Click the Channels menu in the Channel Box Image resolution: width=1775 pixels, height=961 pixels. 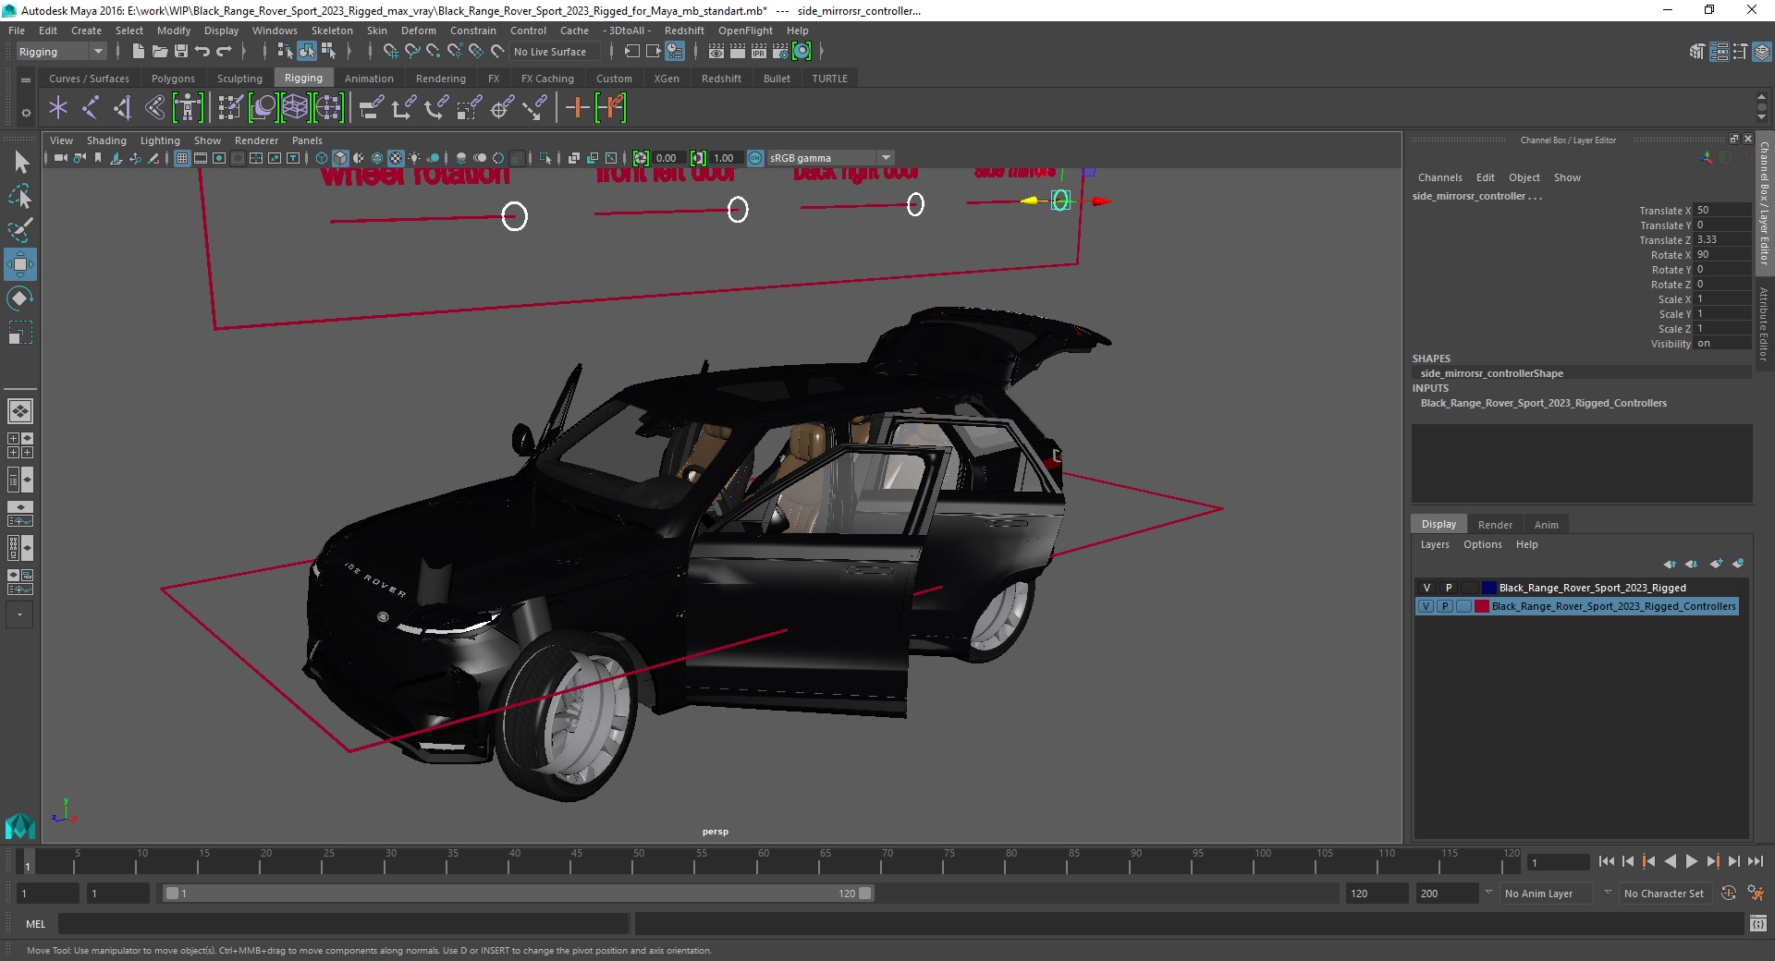point(1439,177)
